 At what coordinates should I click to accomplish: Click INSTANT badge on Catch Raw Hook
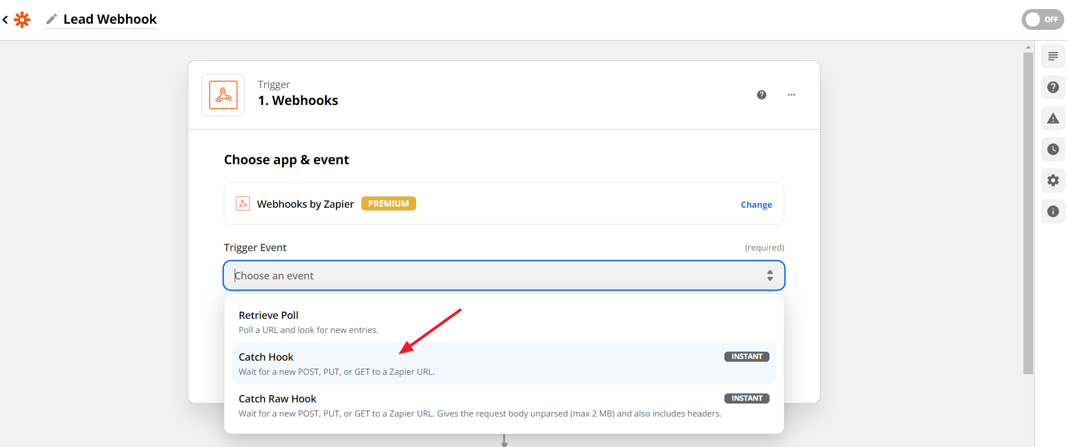pos(746,398)
